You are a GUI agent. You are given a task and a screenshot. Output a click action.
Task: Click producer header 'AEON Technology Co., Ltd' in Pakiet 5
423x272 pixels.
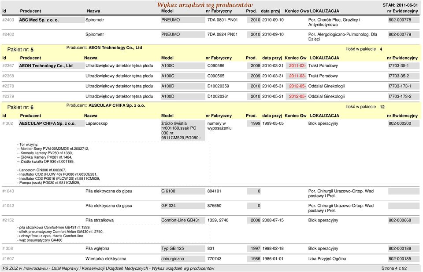[x=115, y=47]
